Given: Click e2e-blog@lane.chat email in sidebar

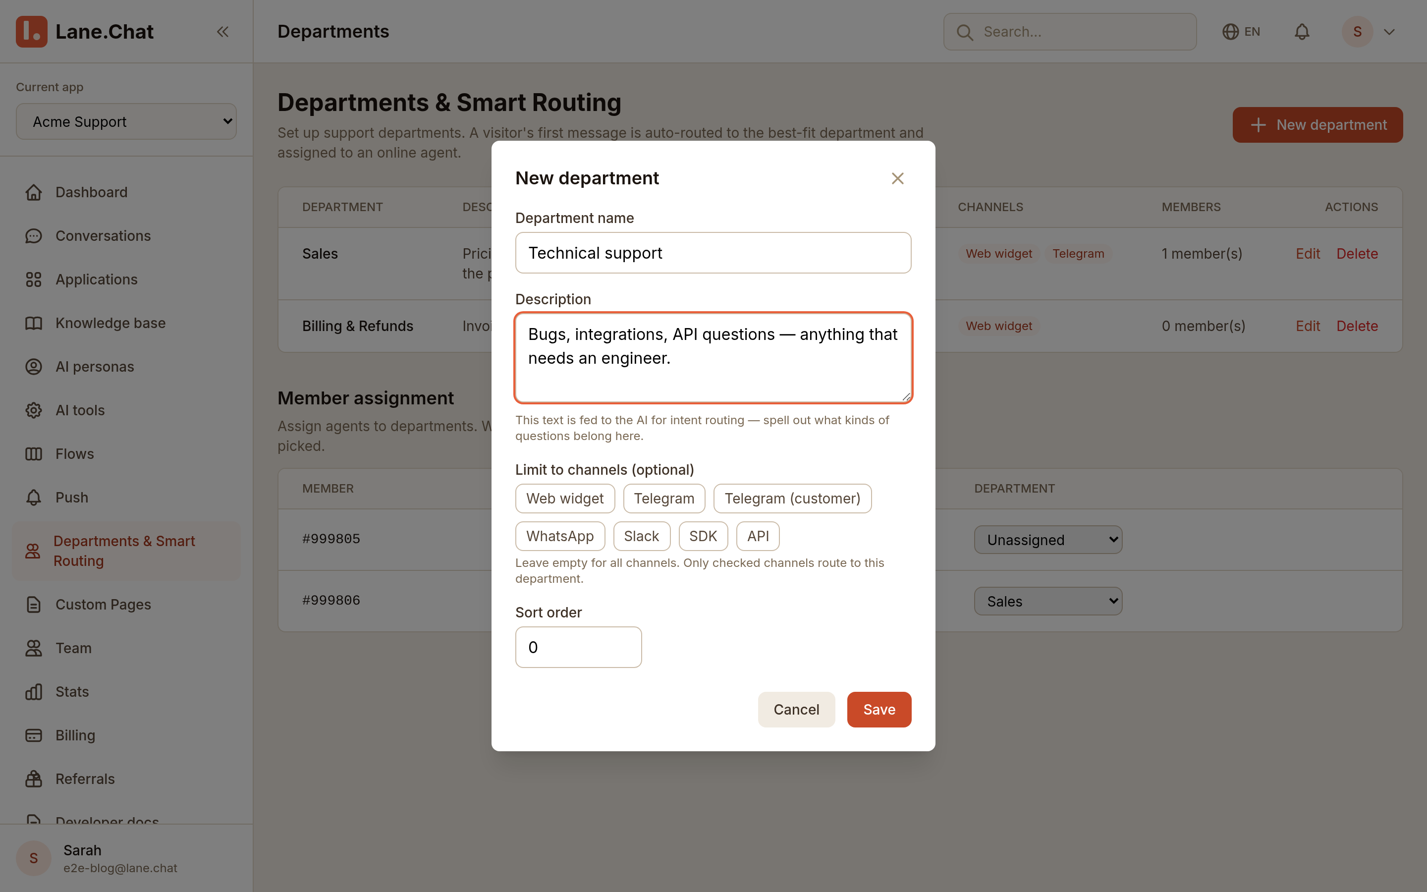Looking at the screenshot, I should (120, 868).
